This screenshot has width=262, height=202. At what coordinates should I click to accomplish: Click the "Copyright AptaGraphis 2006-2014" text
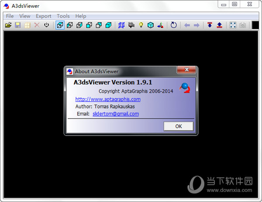point(136,91)
